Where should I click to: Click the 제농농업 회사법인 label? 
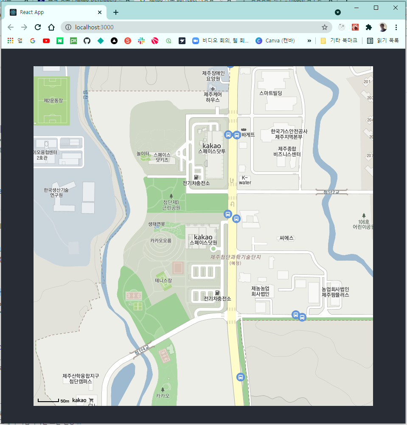click(x=260, y=291)
